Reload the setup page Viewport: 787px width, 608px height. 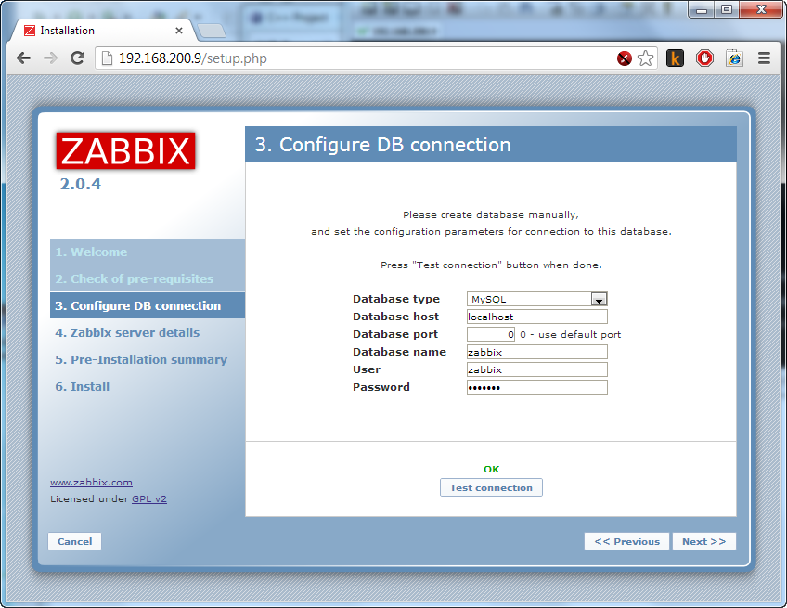pos(77,58)
